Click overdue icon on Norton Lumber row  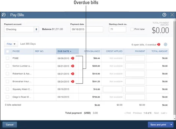pos(73,66)
